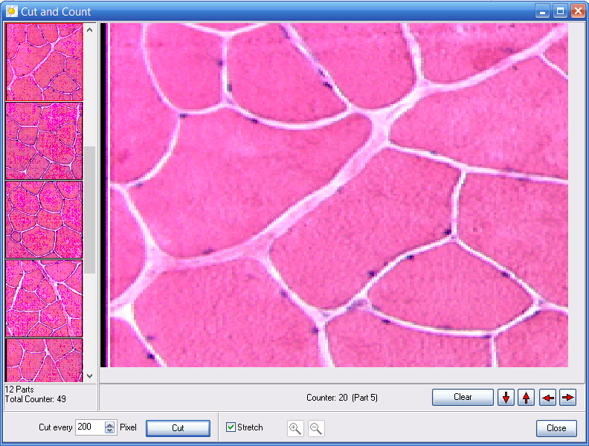Zoom in with the magnifier plus icon

[x=295, y=428]
